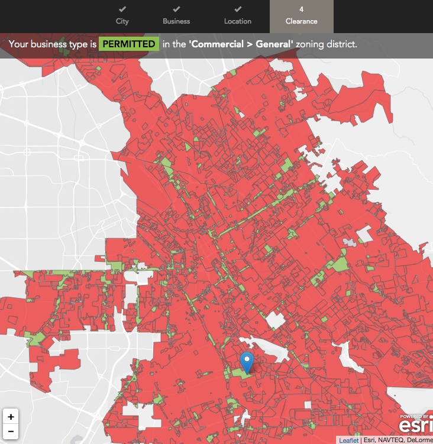This screenshot has width=433, height=444.
Task: Zoom in with the plus button
Action: (11, 417)
